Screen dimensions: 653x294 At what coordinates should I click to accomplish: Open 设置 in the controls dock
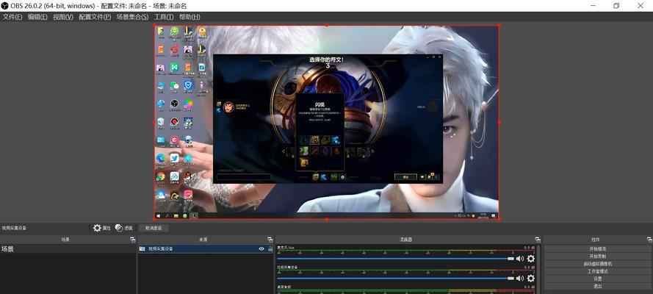[x=598, y=279]
